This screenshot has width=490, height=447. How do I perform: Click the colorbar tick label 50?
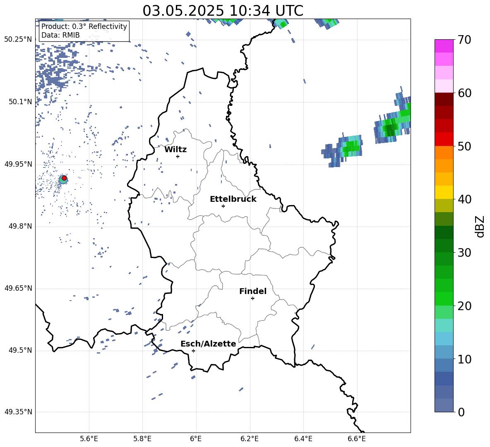click(464, 146)
